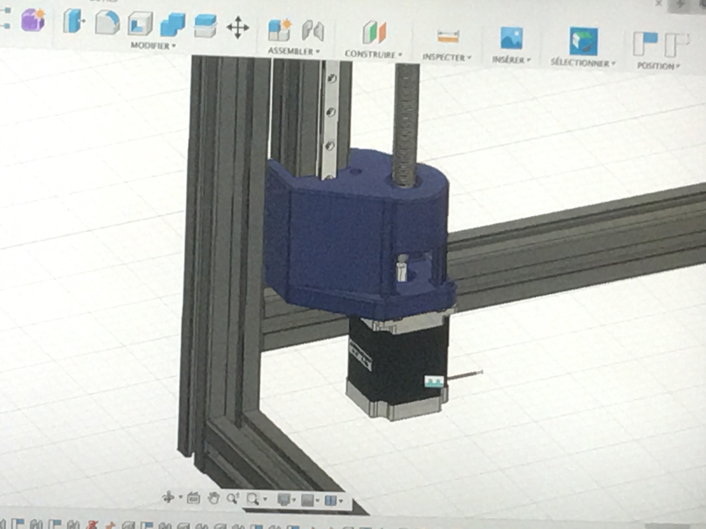The width and height of the screenshot is (706, 529).
Task: Select the stacked blue Split Body icon
Action: [x=205, y=26]
